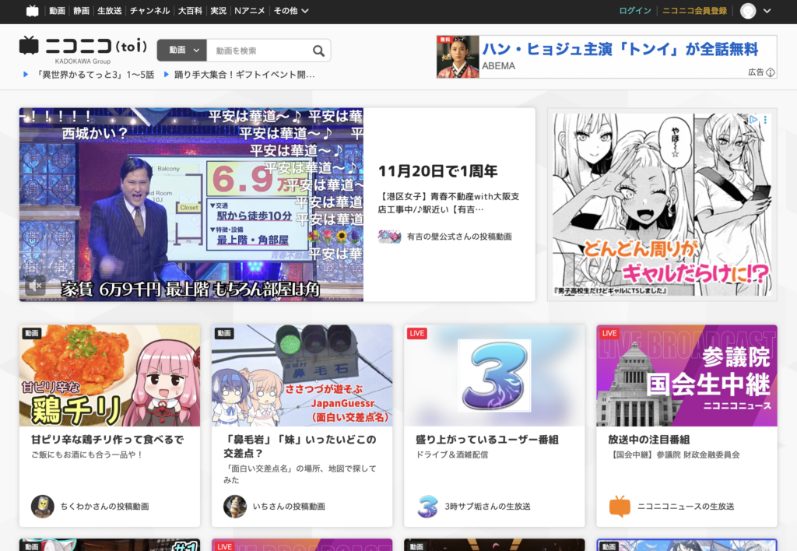Viewport: 797px width, 551px height.
Task: Click the magnifying glass search icon
Action: [x=318, y=51]
